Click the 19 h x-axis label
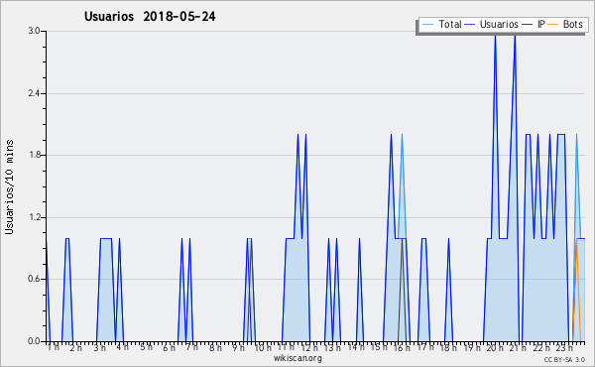 click(x=472, y=347)
